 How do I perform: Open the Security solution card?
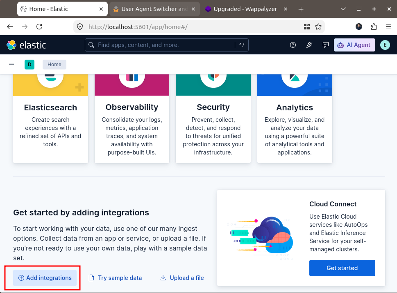(213, 119)
